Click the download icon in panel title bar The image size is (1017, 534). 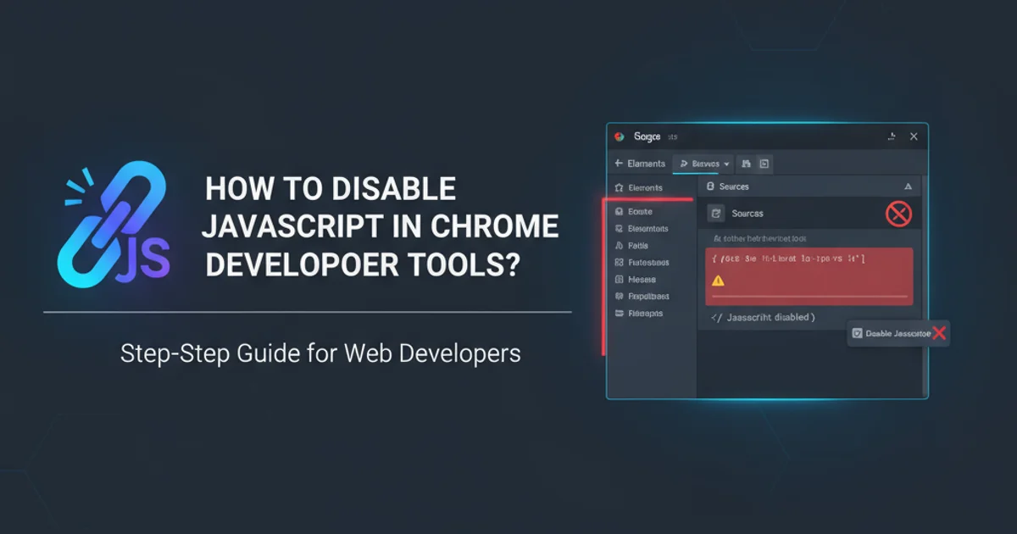pyautogui.click(x=891, y=136)
